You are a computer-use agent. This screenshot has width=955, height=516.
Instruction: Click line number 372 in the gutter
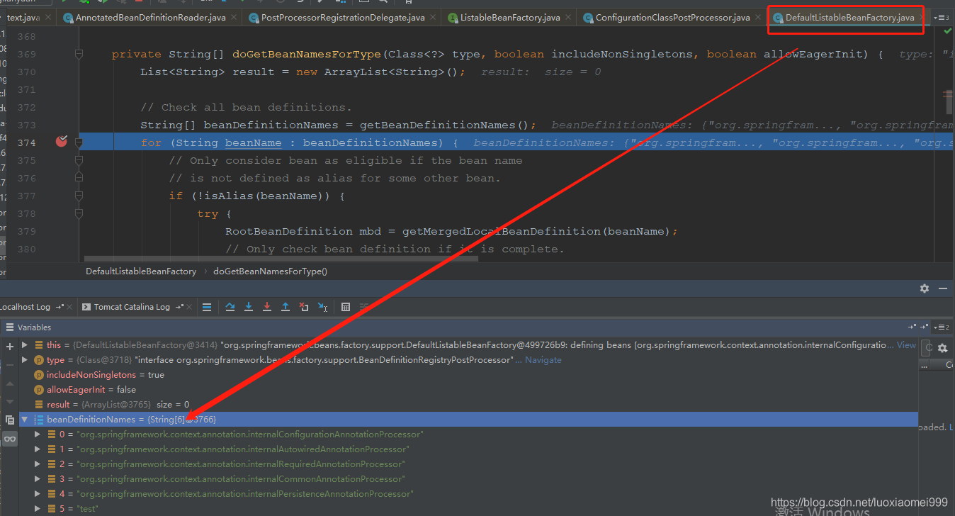tap(26, 107)
